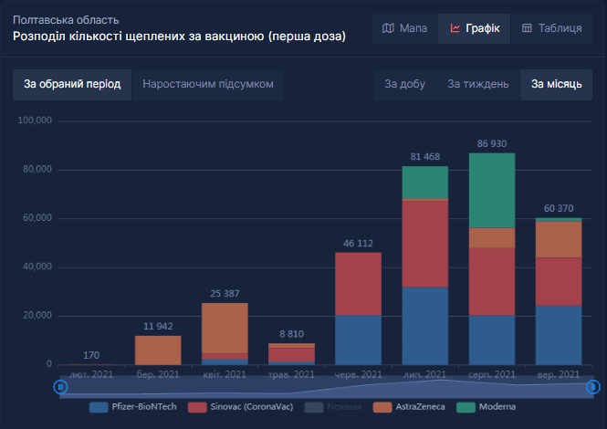The height and width of the screenshot is (429, 607).
Task: Click the AstraZeneca segment in серп. 2021 bar
Action: [492, 237]
